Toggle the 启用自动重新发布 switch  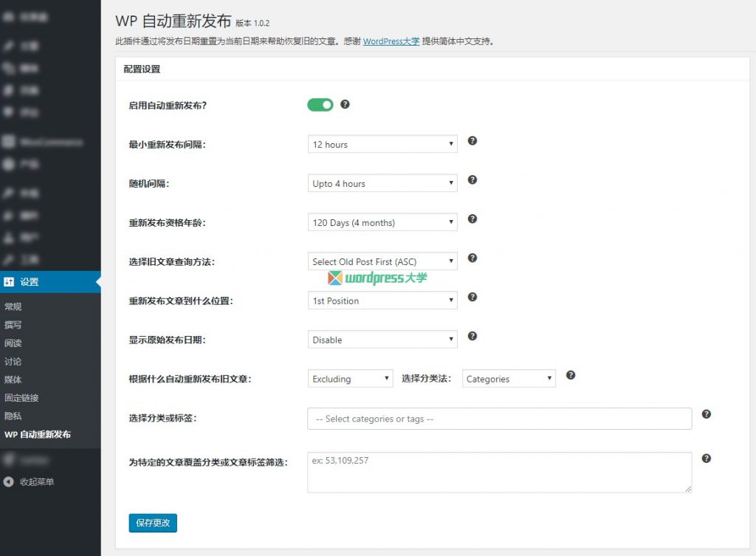coord(320,105)
